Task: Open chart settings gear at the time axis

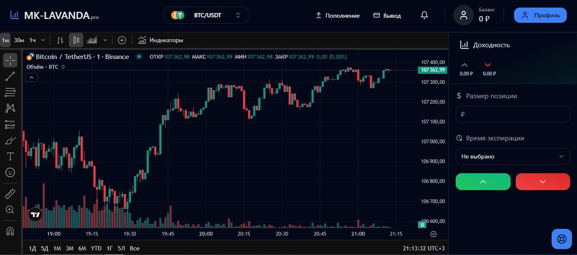Action: 433,234
